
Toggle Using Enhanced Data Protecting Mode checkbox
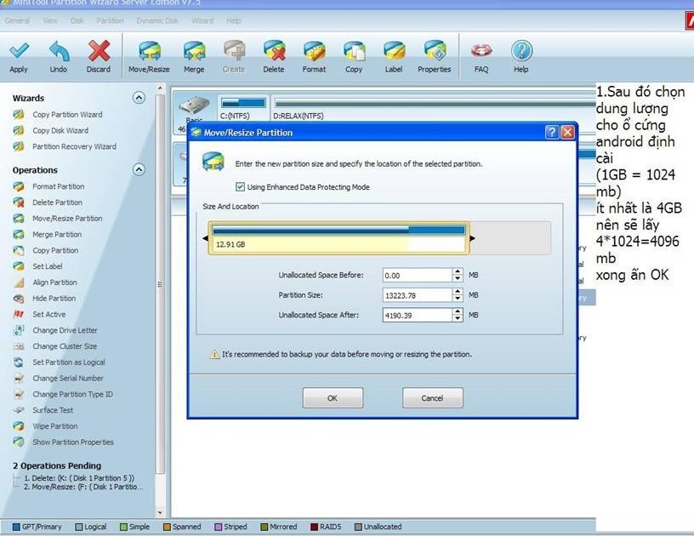pyautogui.click(x=241, y=187)
